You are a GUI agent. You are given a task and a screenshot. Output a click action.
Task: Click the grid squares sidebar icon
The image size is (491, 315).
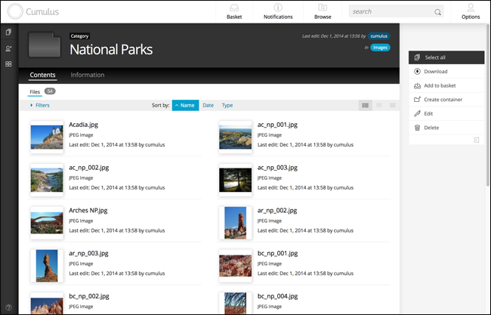[x=8, y=64]
